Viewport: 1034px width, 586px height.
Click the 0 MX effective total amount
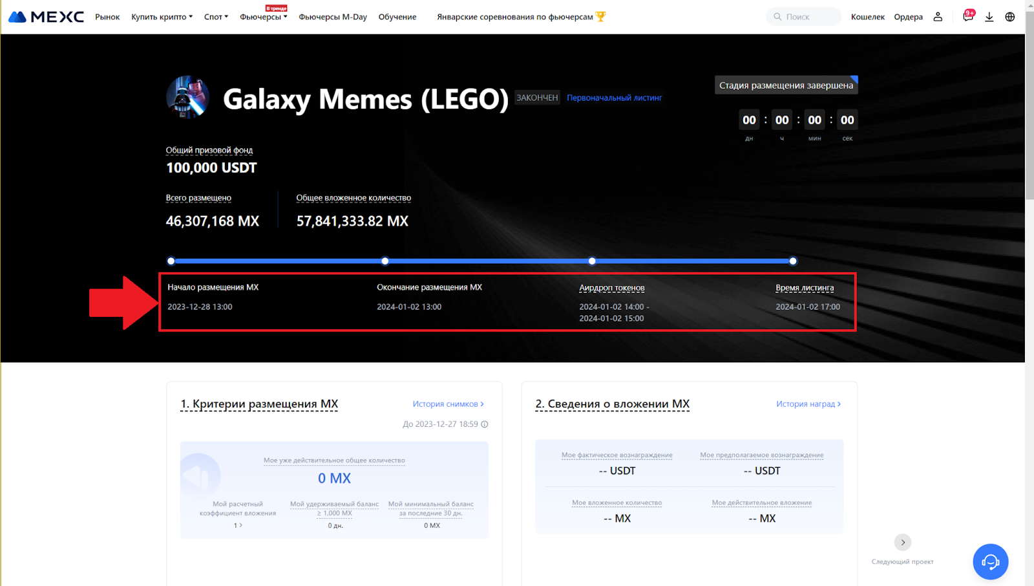pyautogui.click(x=334, y=479)
